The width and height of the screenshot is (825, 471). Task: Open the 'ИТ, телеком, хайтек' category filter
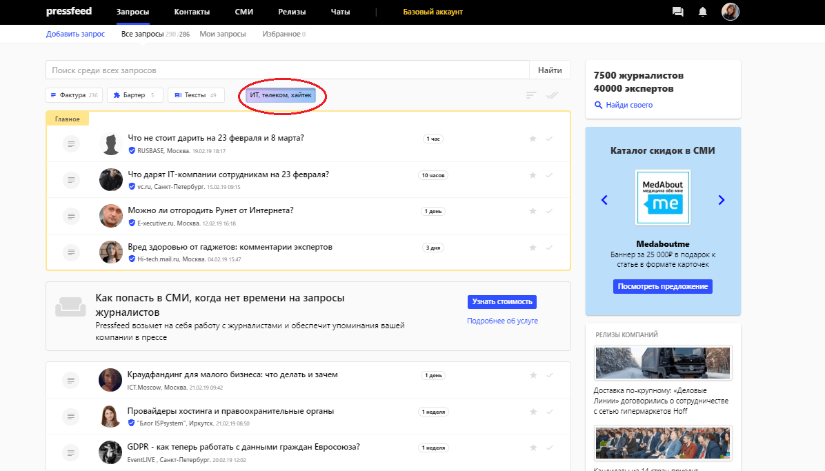tap(281, 95)
